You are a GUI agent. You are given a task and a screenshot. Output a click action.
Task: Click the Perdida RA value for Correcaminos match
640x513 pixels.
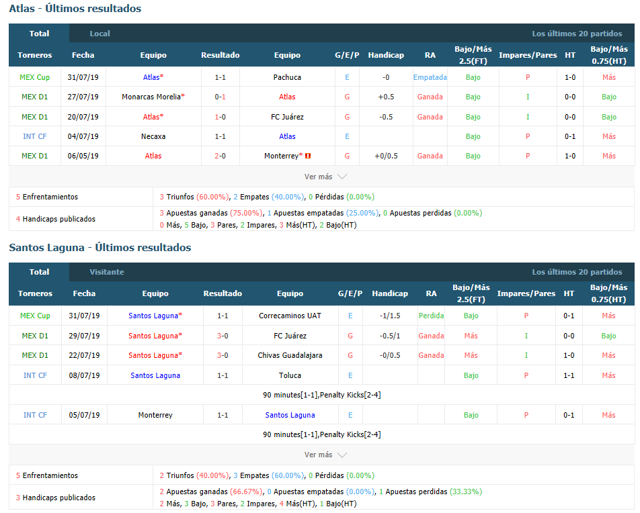(x=431, y=316)
